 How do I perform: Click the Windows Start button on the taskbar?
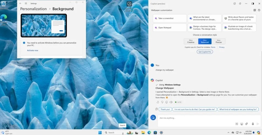pyautogui.click(x=100, y=132)
